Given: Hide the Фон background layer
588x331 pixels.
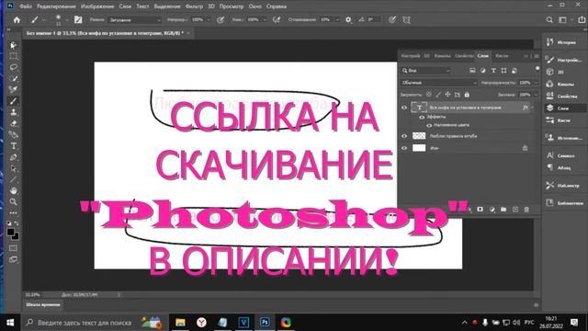Looking at the screenshot, I should [x=404, y=148].
